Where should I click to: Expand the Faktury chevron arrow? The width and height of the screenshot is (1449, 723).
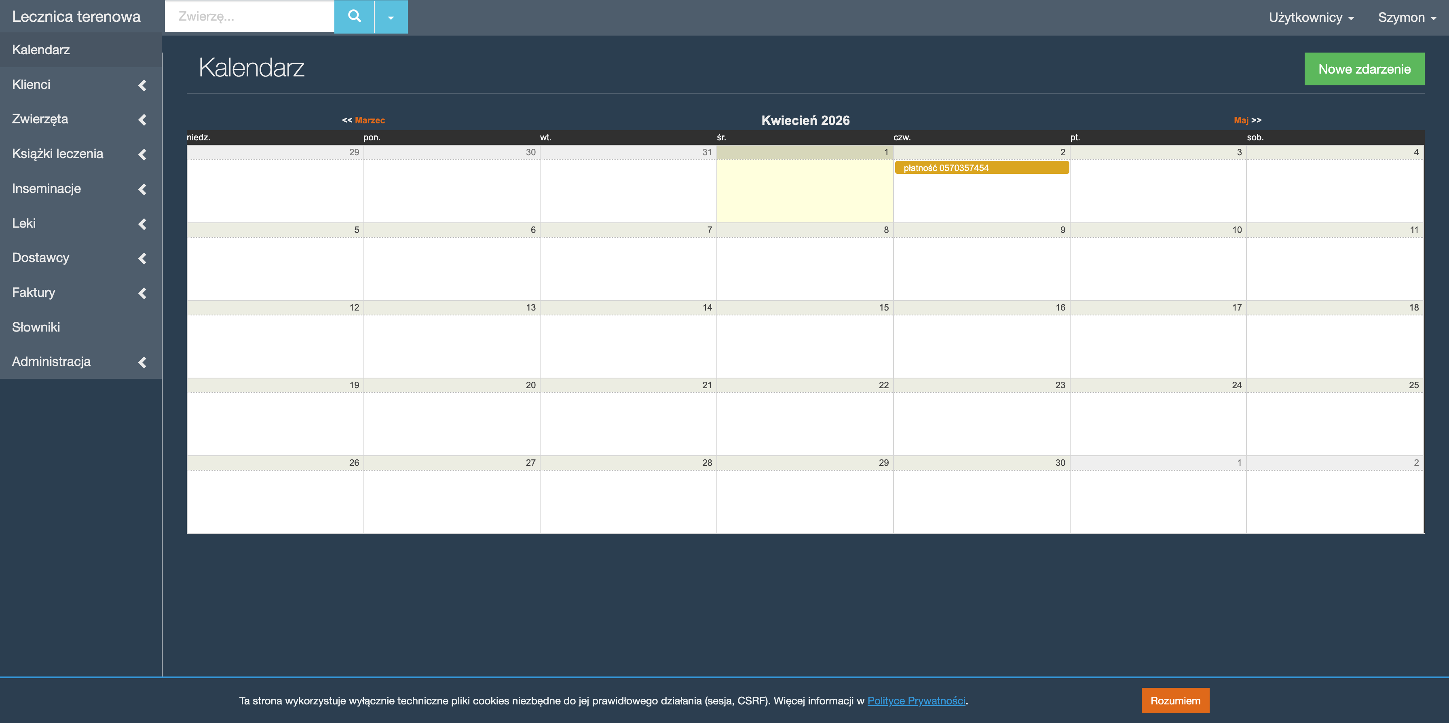pyautogui.click(x=142, y=293)
